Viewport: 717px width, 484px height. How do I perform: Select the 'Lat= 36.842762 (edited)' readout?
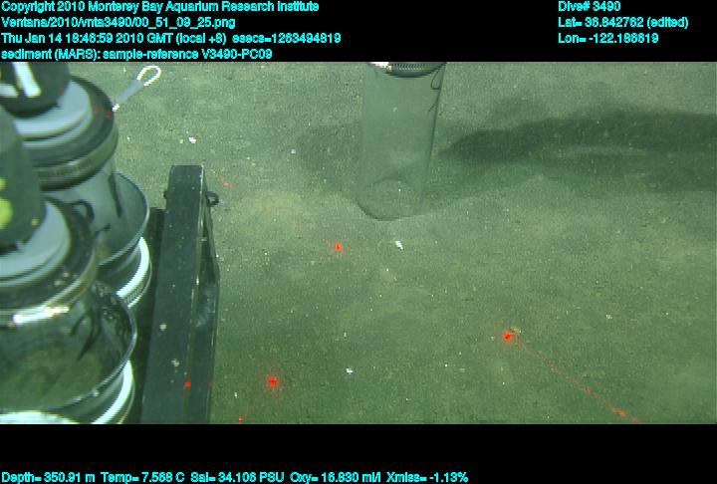(622, 23)
